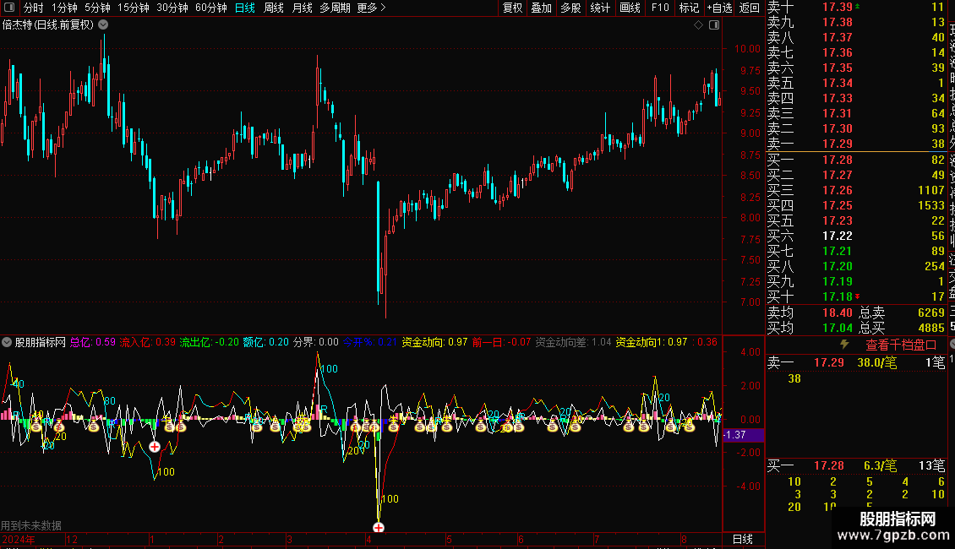Click 买三 volume 1107
The height and width of the screenshot is (549, 955).
point(931,190)
